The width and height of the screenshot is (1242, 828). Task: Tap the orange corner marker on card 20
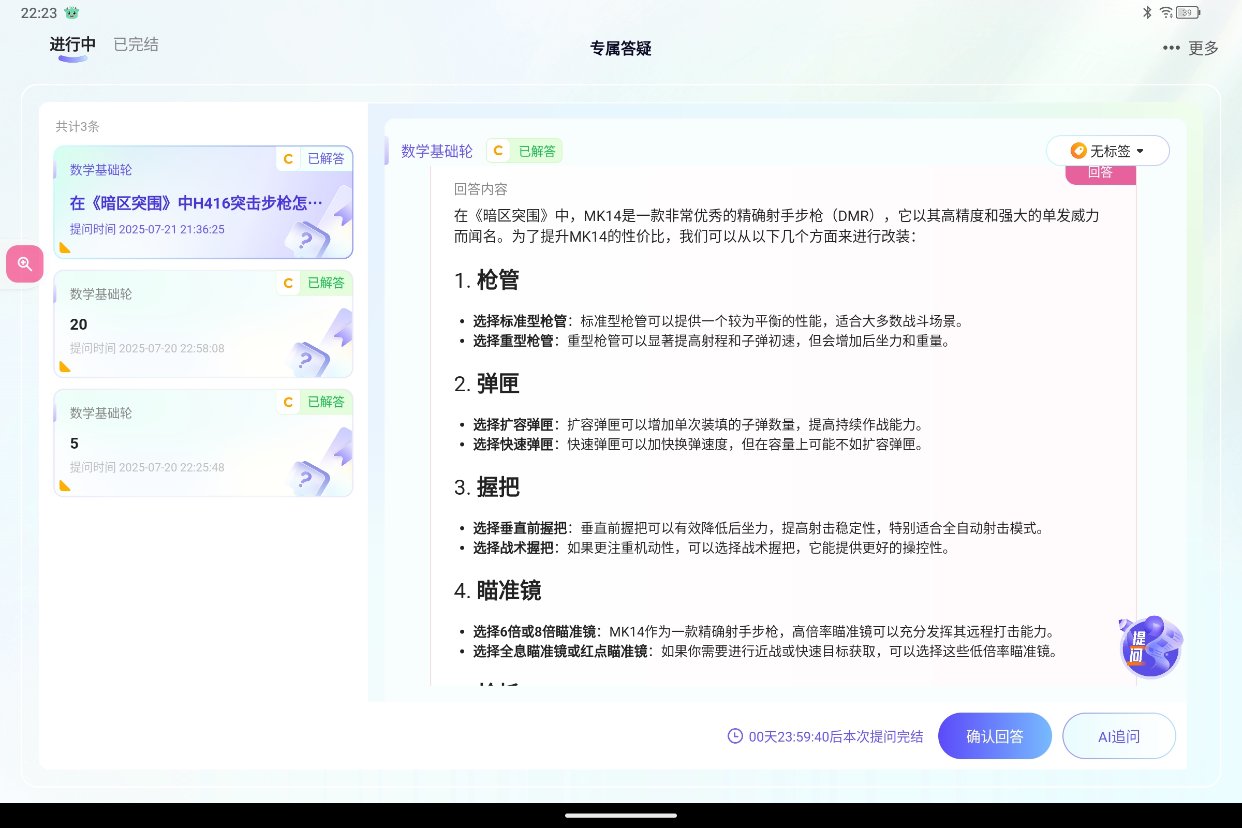pyautogui.click(x=65, y=367)
